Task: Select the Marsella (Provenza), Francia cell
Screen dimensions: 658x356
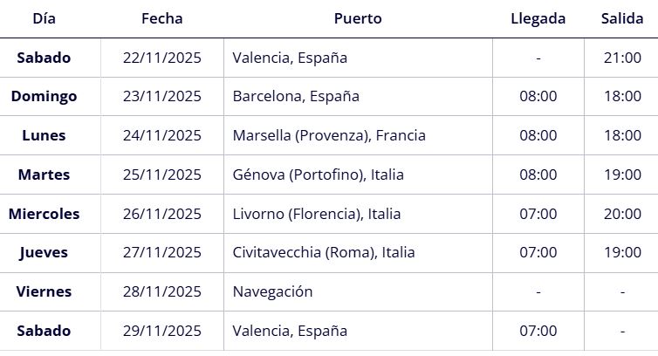Action: pyautogui.click(x=329, y=135)
